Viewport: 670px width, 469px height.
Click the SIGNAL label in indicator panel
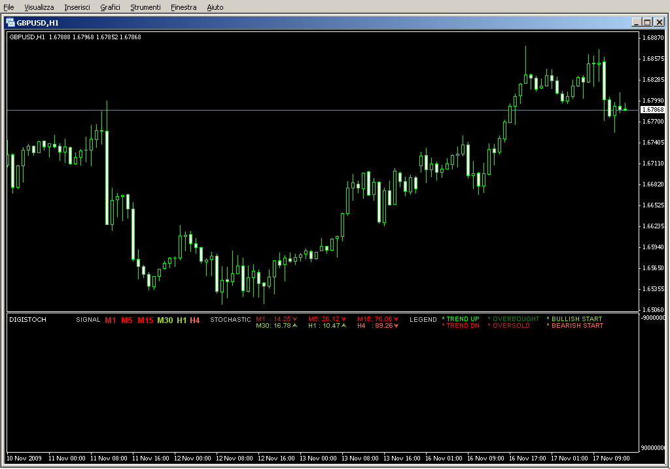pyautogui.click(x=88, y=319)
